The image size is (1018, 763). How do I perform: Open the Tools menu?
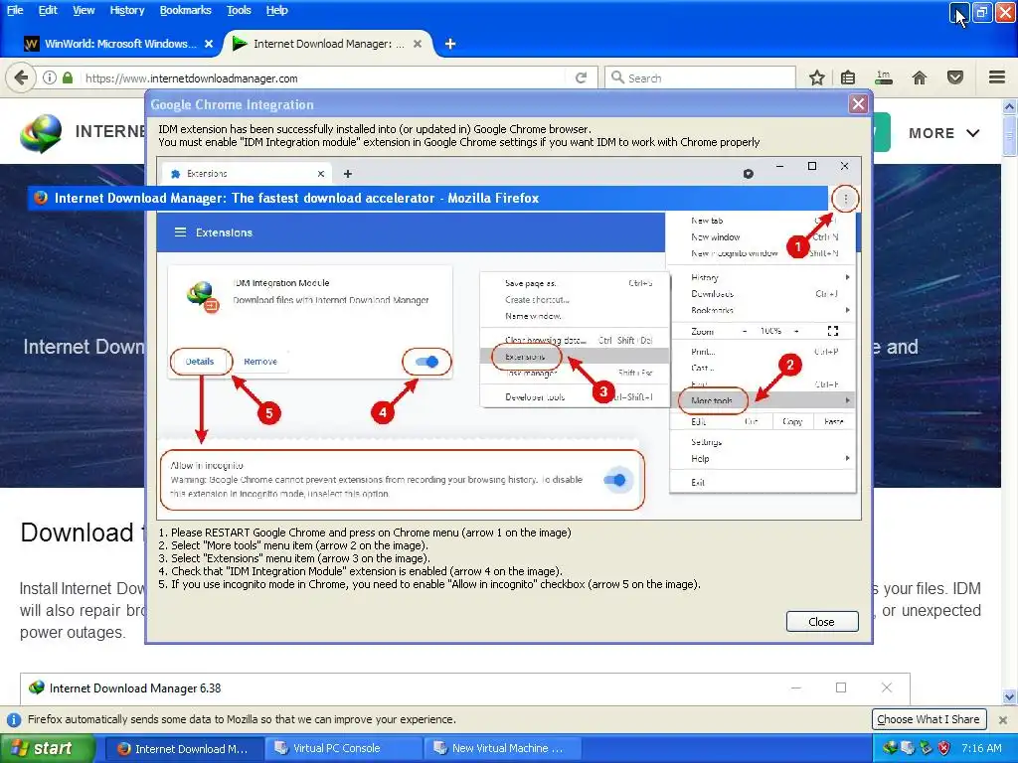239,10
